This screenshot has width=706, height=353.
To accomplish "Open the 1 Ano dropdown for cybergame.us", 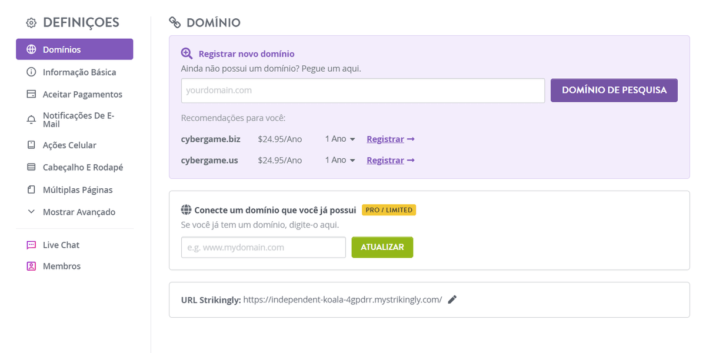I will click(340, 160).
